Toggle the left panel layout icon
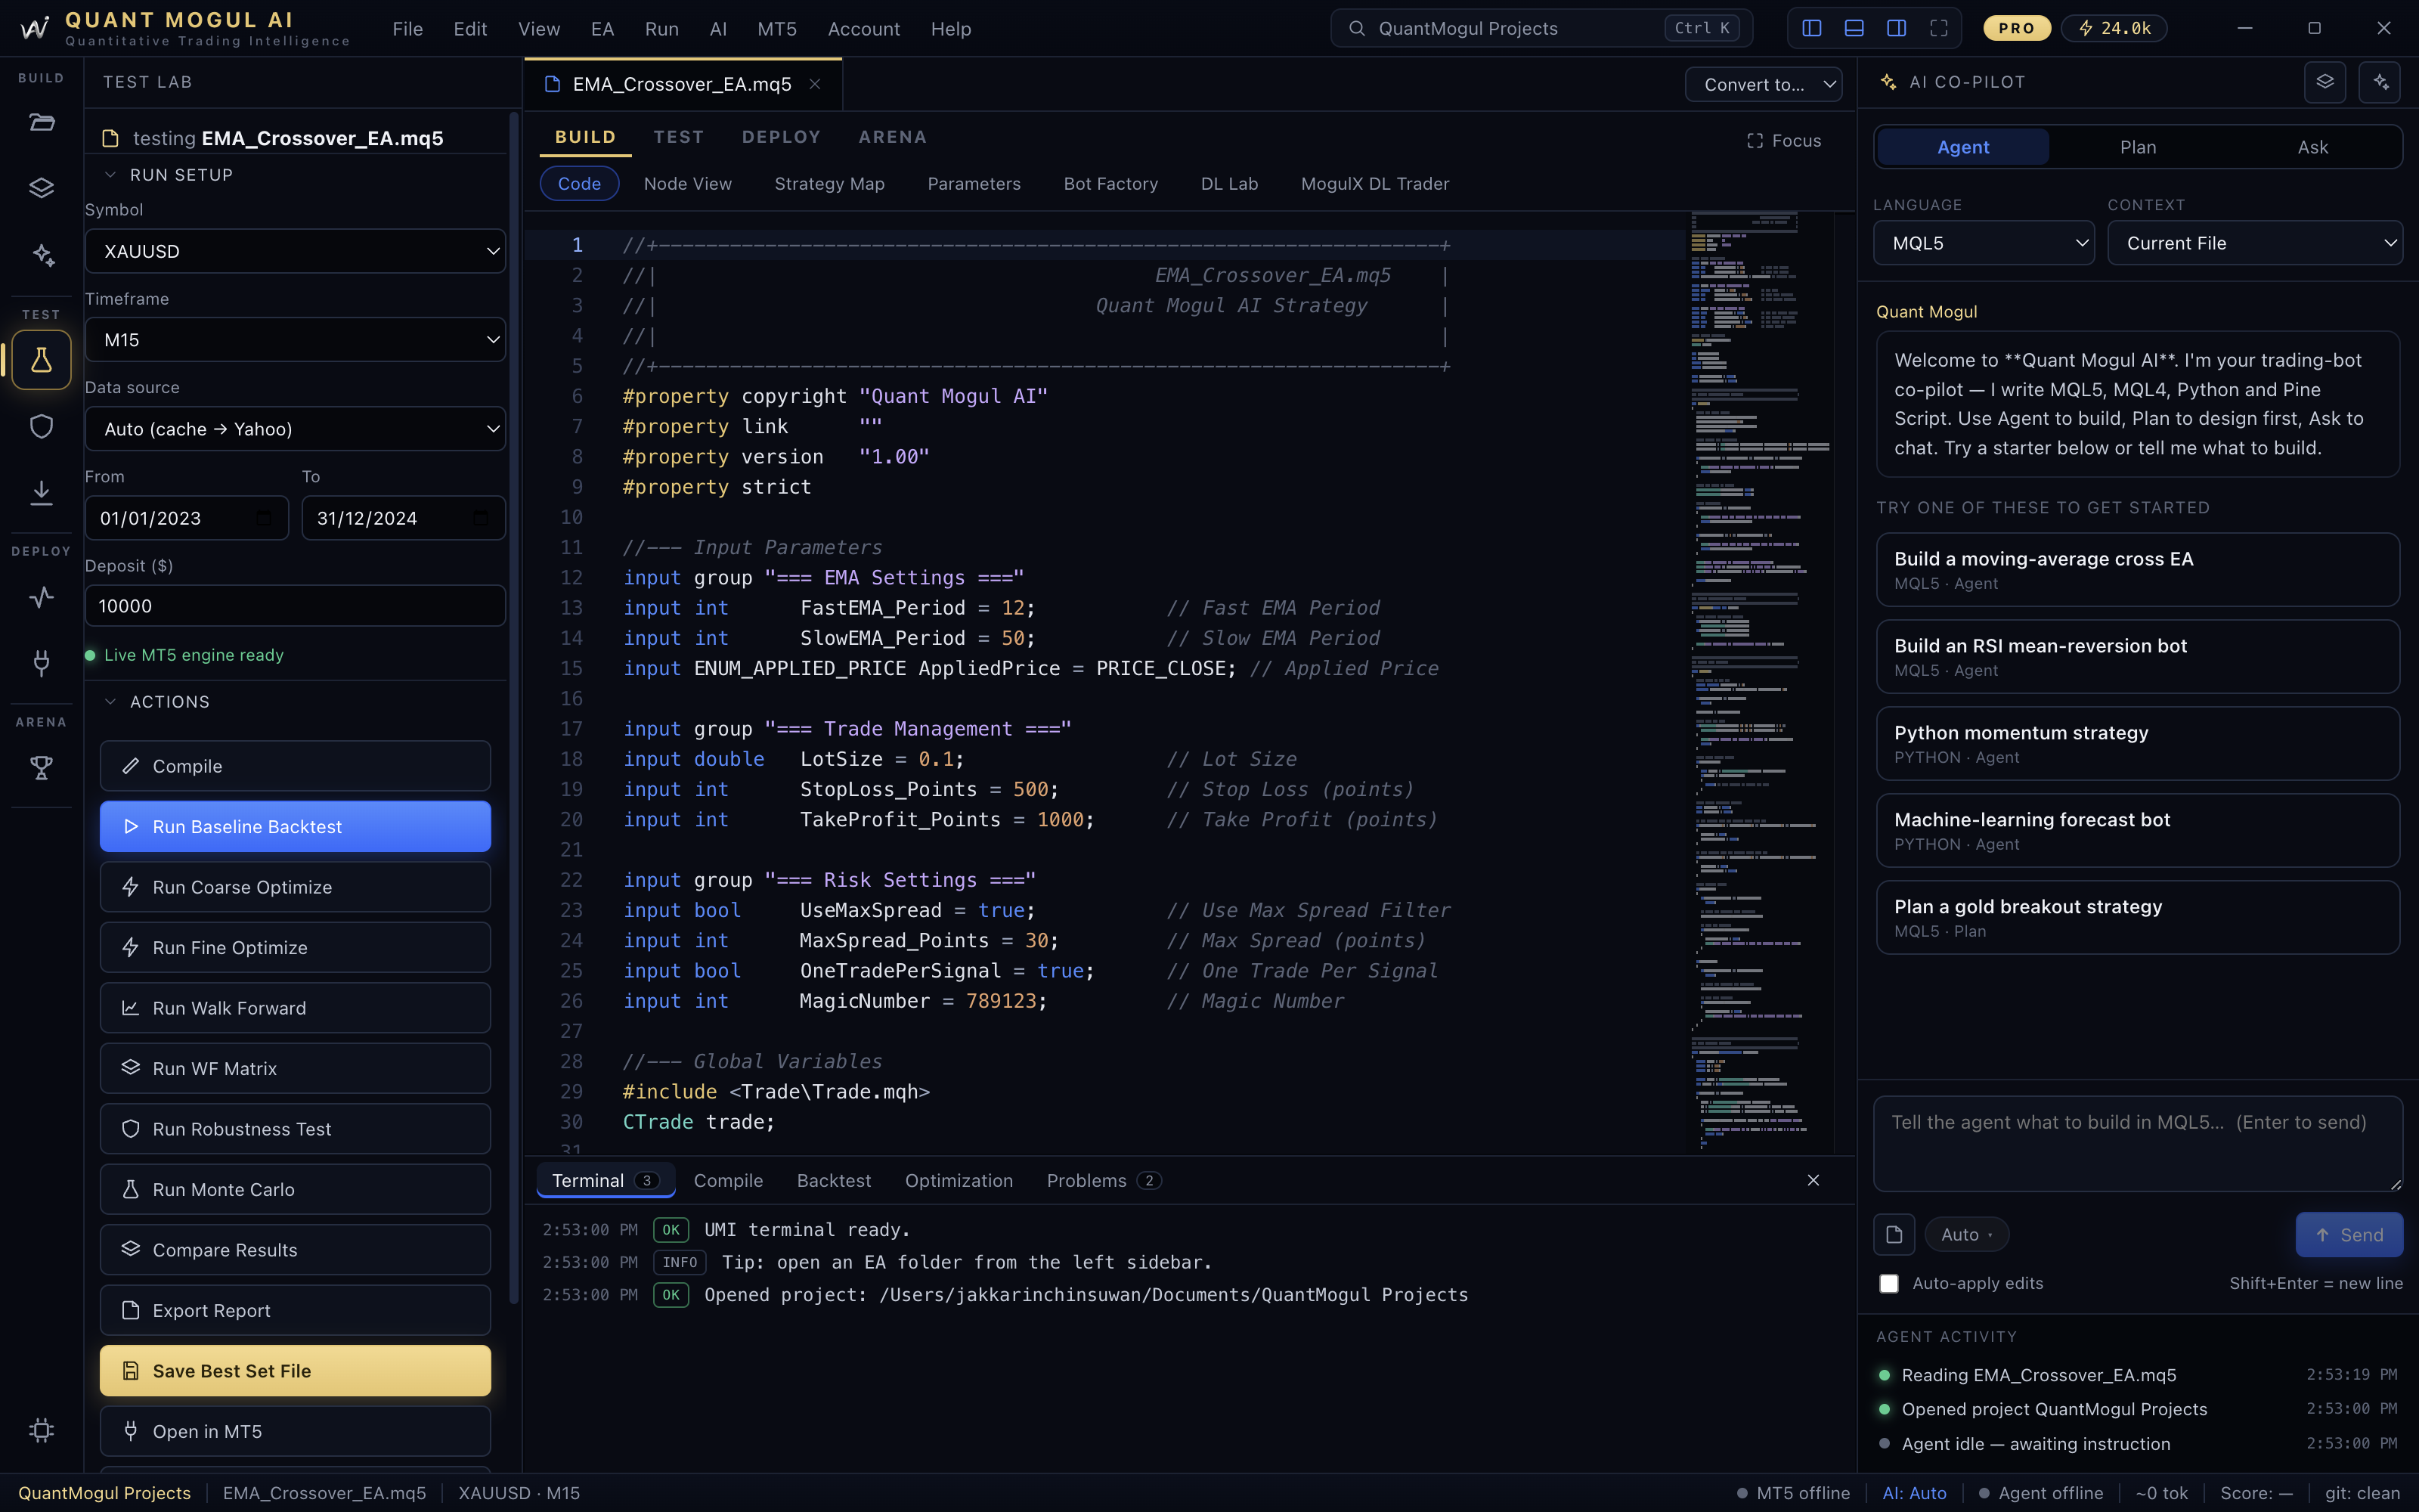This screenshot has height=1512, width=2419. point(1811,28)
